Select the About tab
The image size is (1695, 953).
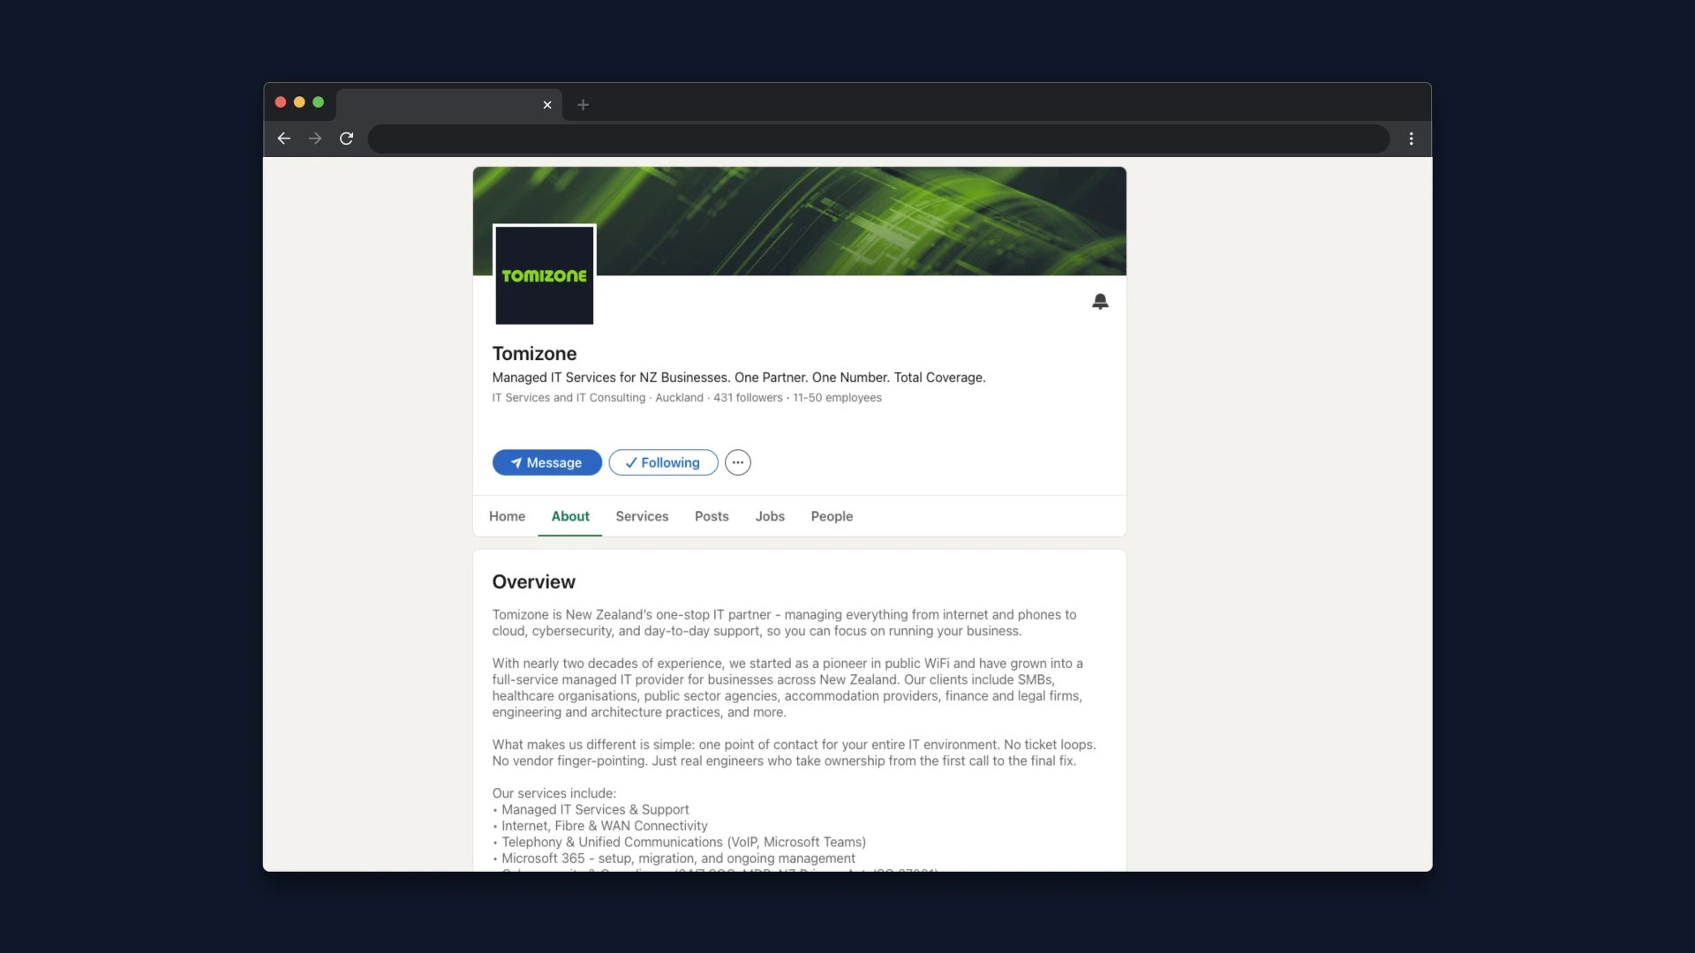pyautogui.click(x=570, y=516)
